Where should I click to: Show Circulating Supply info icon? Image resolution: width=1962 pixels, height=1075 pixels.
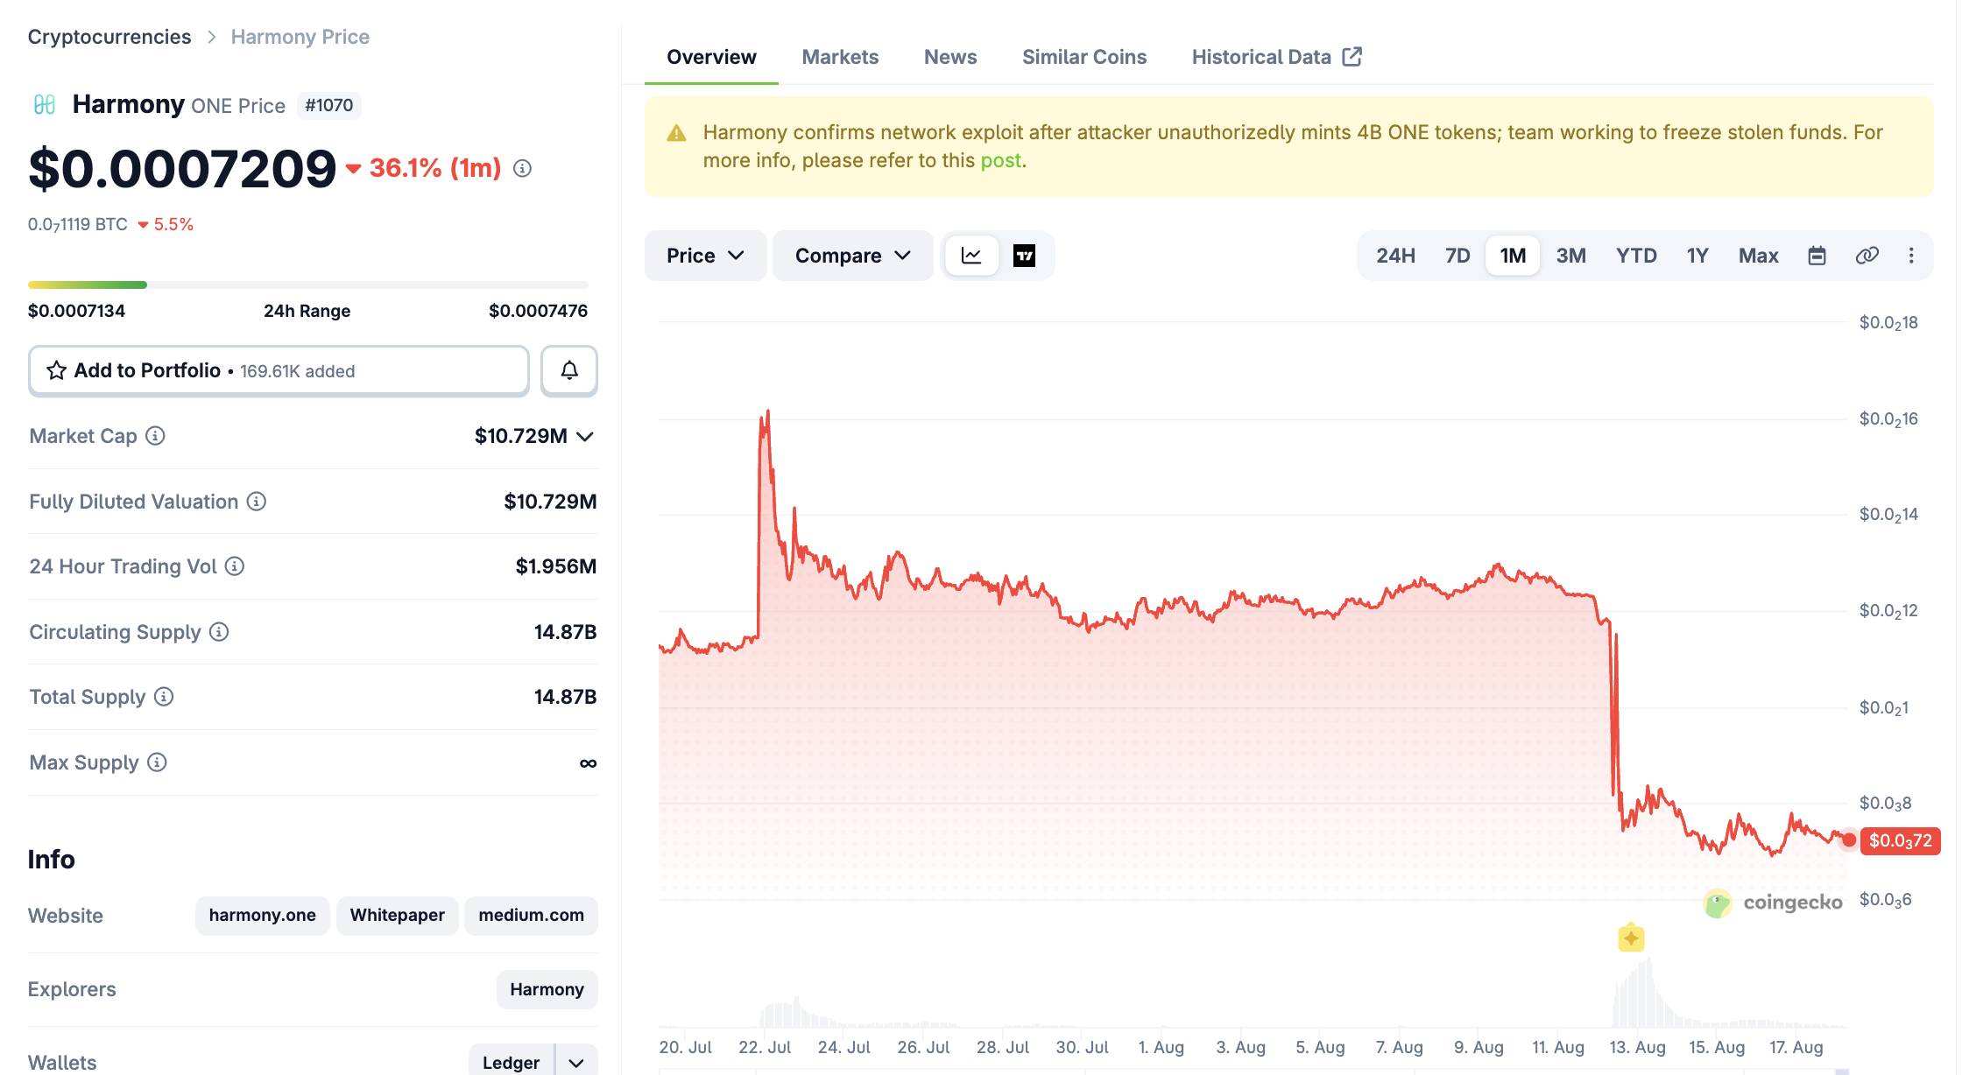coord(219,632)
